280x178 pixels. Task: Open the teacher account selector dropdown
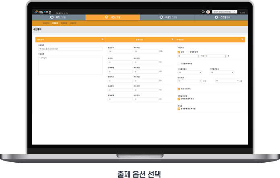tap(224, 12)
